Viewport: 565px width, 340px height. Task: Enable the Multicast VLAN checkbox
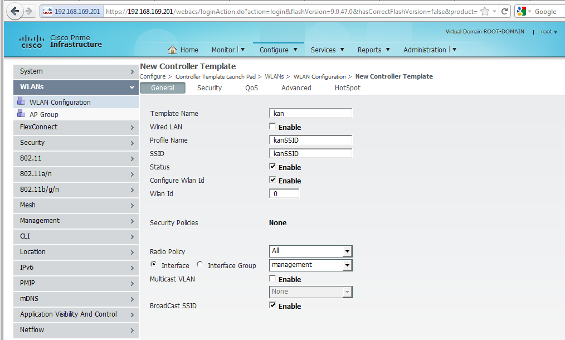tap(273, 278)
